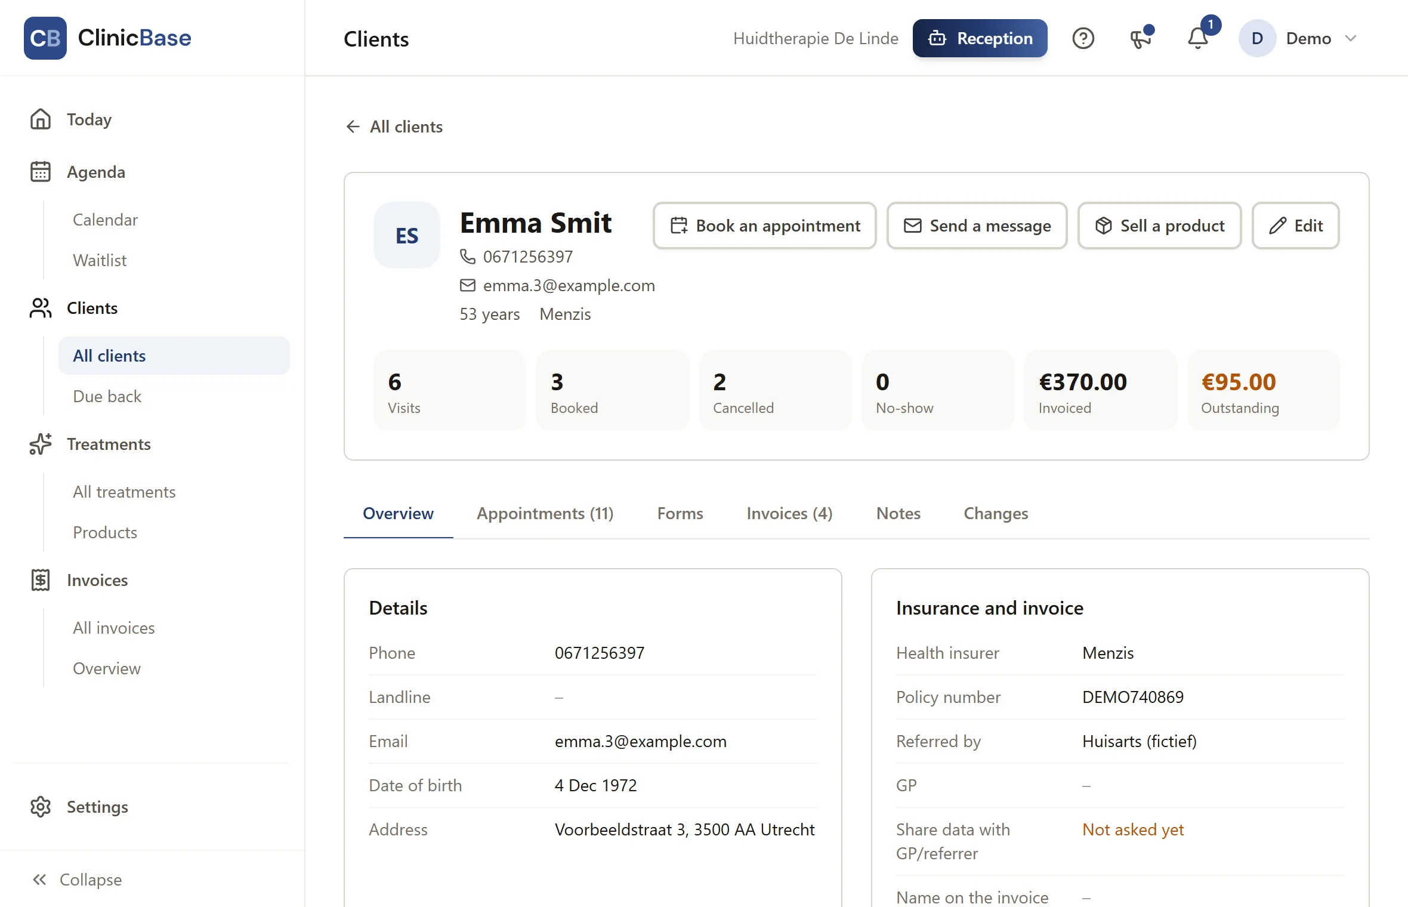
Task: Click the back arrow beside All clients
Action: click(x=353, y=127)
